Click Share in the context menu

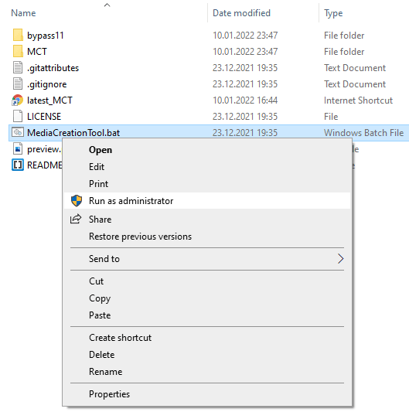click(100, 219)
